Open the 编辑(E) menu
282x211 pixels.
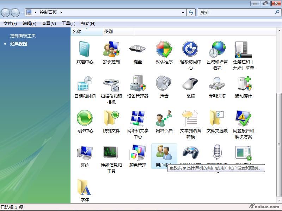pos(29,24)
